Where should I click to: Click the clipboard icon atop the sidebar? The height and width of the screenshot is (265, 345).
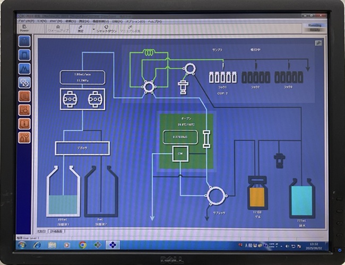tap(24, 41)
